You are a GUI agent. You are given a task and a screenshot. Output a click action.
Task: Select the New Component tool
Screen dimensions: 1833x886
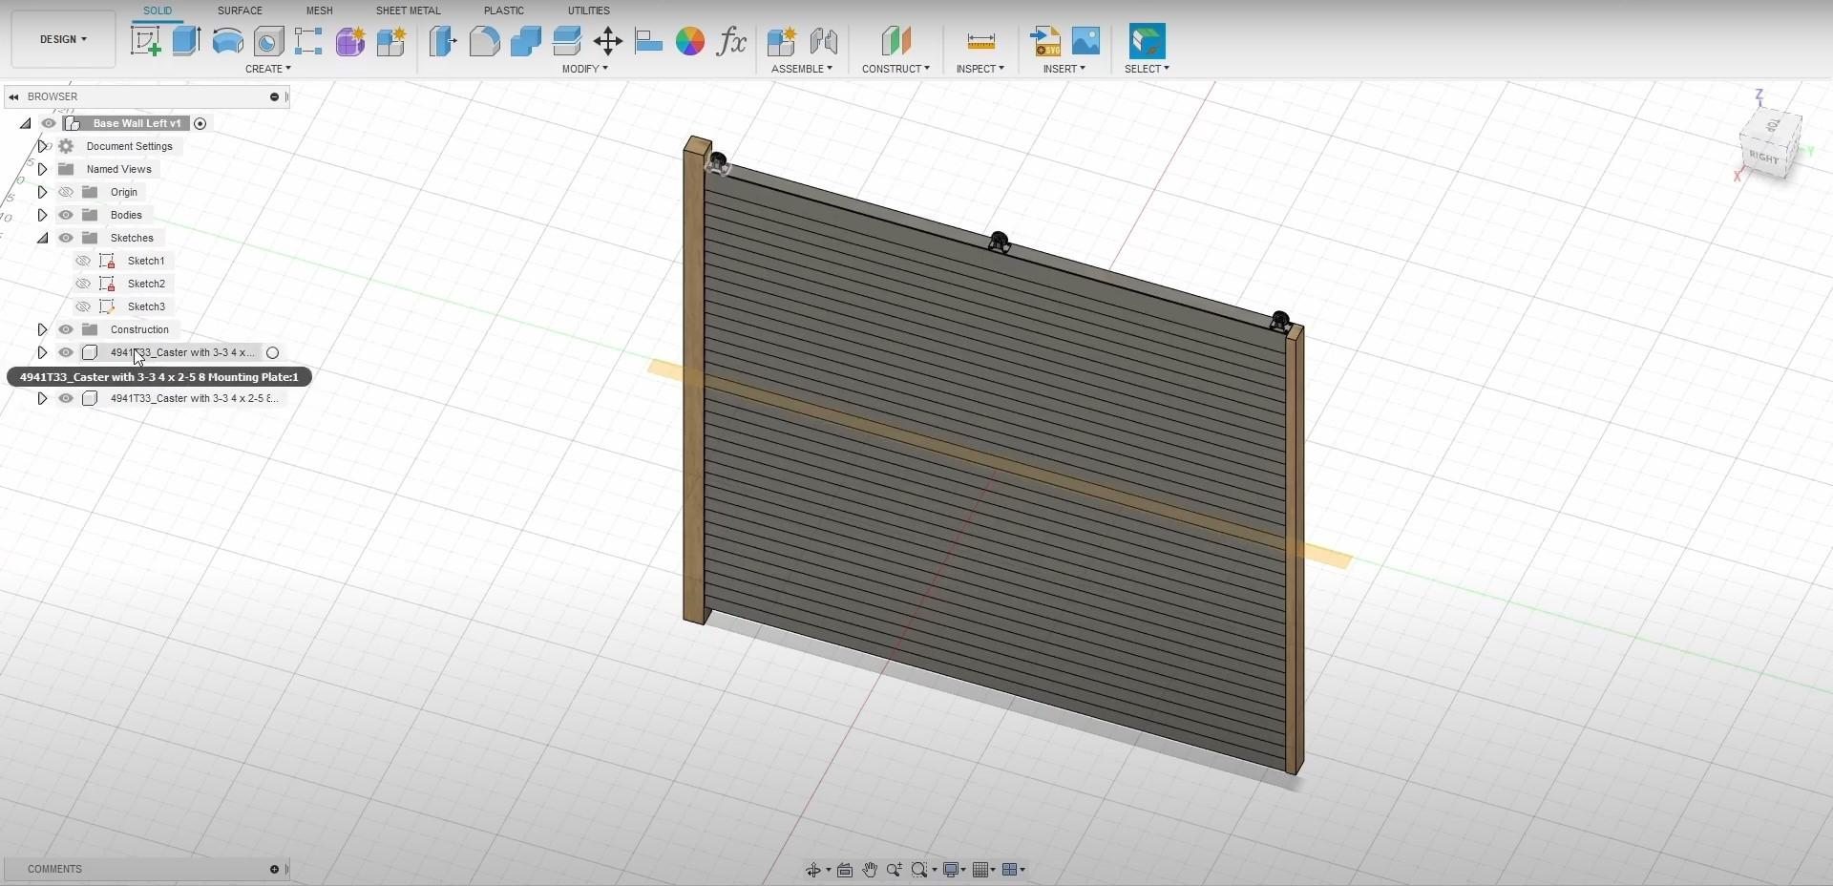781,41
